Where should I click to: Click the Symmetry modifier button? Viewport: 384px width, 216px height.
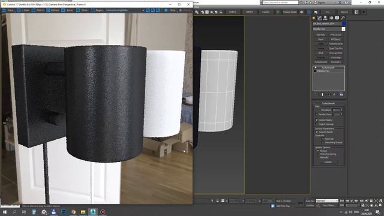pos(336,62)
